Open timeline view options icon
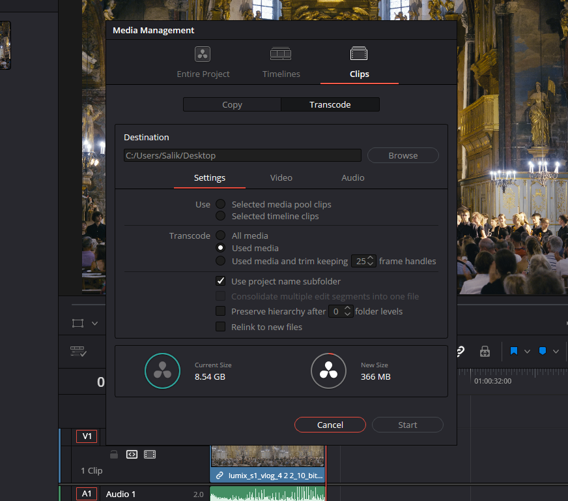Image resolution: width=568 pixels, height=501 pixels. pyautogui.click(x=78, y=351)
